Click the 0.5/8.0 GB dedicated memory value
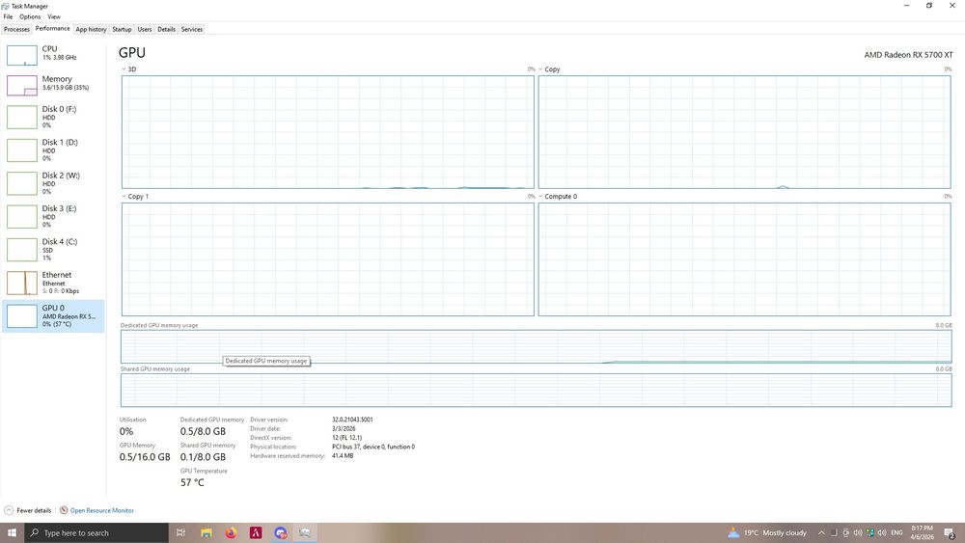 pos(203,432)
